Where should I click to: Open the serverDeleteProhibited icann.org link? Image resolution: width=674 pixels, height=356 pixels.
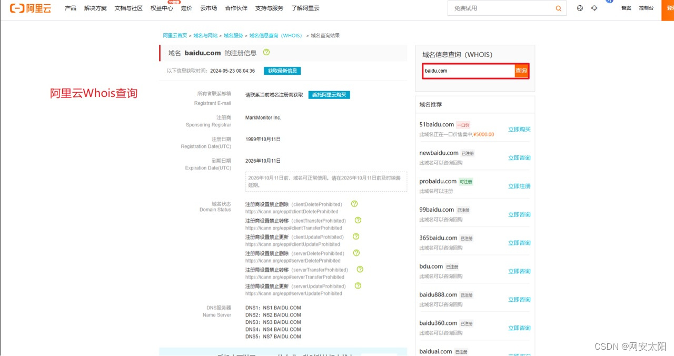(293, 261)
